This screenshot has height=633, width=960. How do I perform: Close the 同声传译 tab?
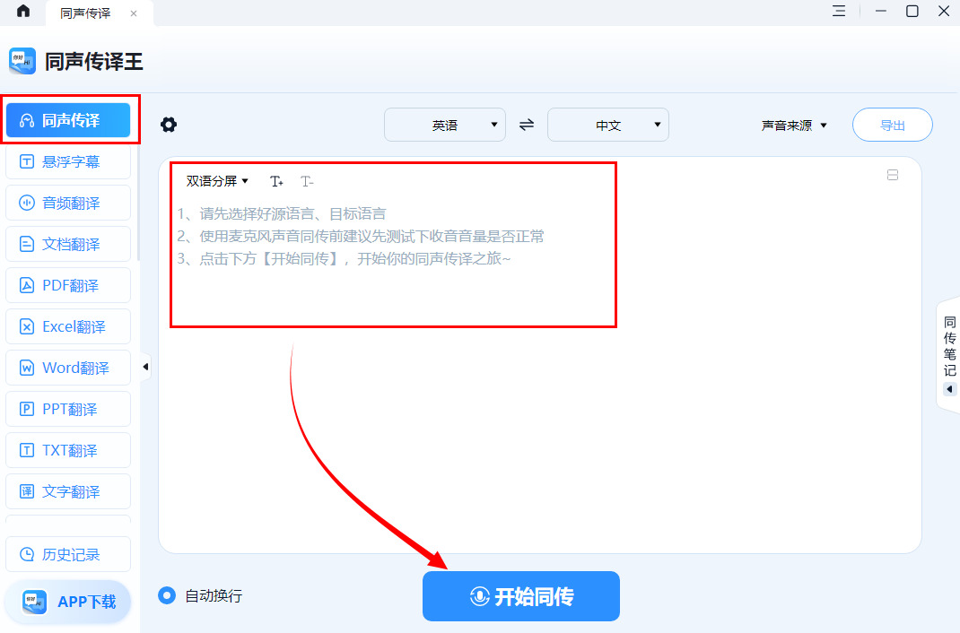click(134, 13)
